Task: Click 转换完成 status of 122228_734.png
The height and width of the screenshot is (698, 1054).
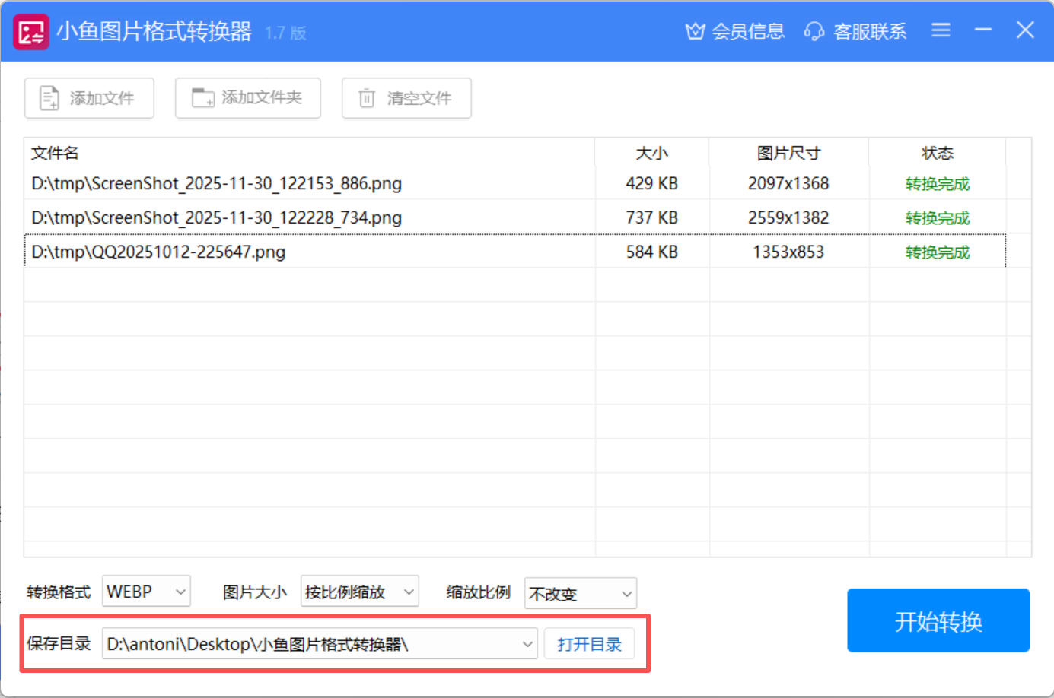Action: (937, 218)
